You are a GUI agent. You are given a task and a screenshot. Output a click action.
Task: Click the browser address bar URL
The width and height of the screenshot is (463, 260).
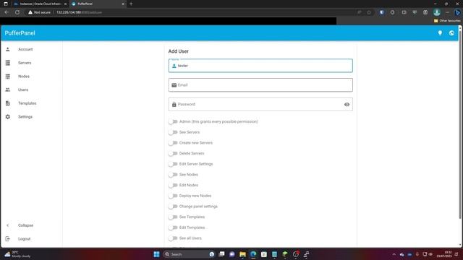79,12
